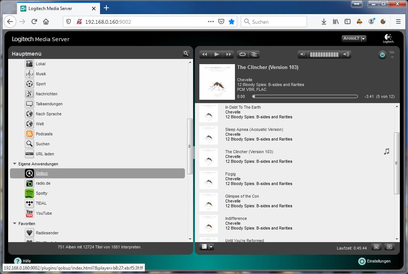Click the Suchen browser search field
Viewport: 408px width, 274px height.
(x=274, y=22)
